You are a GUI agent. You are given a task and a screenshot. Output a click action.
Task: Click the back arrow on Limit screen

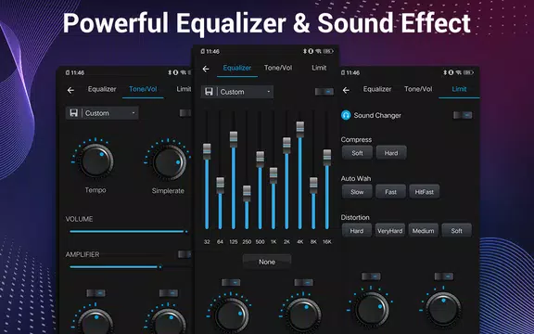click(x=346, y=90)
